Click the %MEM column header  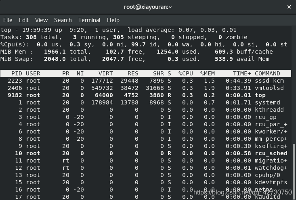pyautogui.click(x=208, y=73)
